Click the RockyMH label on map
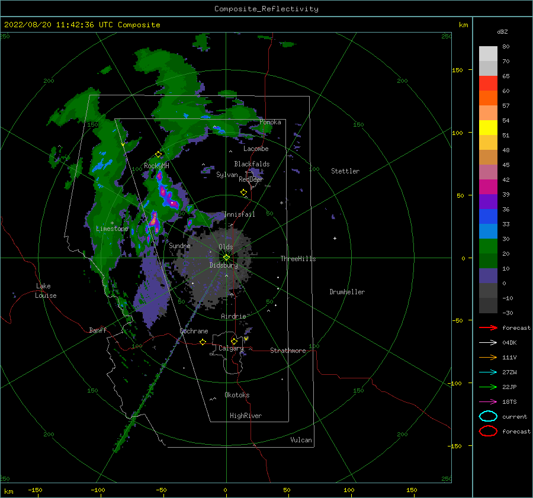The image size is (533, 498). pos(156,166)
